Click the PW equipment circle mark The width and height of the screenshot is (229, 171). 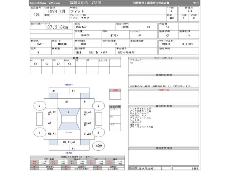[x=58, y=64]
